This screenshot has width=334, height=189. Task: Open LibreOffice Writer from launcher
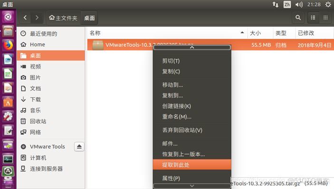tap(8, 59)
